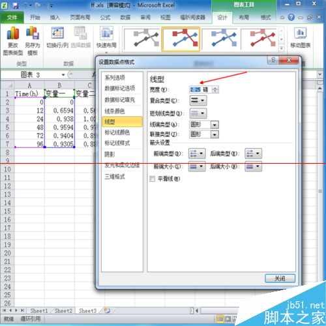
Task: Open the Compound type dropdown
Action: (x=198, y=100)
